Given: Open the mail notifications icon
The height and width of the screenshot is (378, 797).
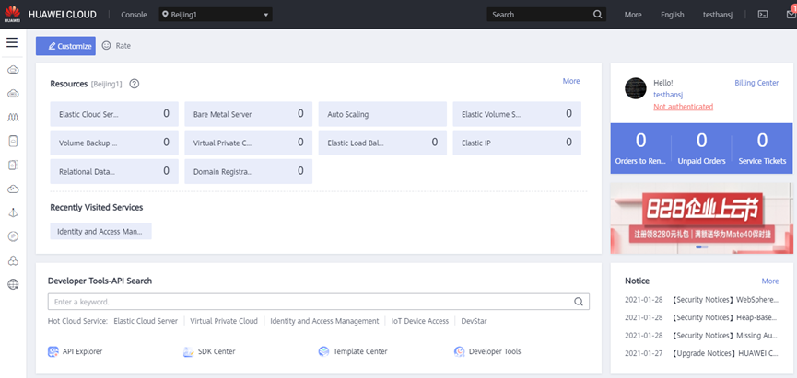Looking at the screenshot, I should coord(790,15).
